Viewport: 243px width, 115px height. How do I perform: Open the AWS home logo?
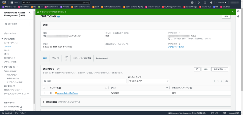[4, 2]
